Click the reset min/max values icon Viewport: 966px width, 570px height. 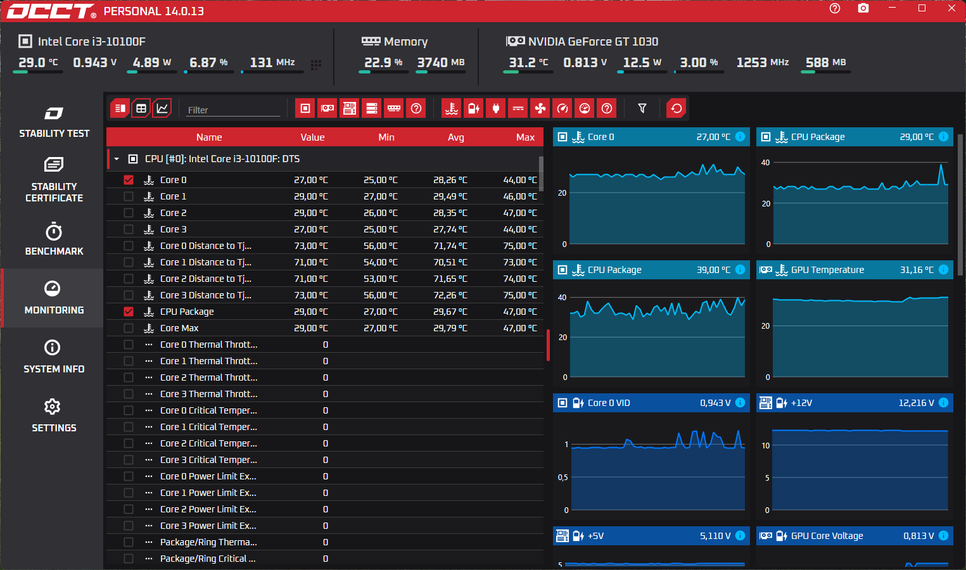tap(677, 108)
